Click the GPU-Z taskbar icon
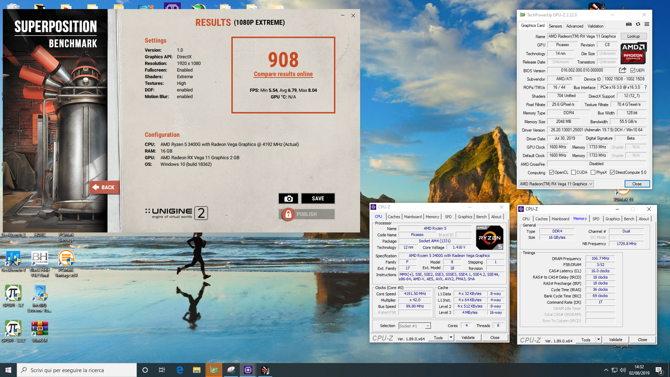This screenshot has width=670, height=377. 214,370
